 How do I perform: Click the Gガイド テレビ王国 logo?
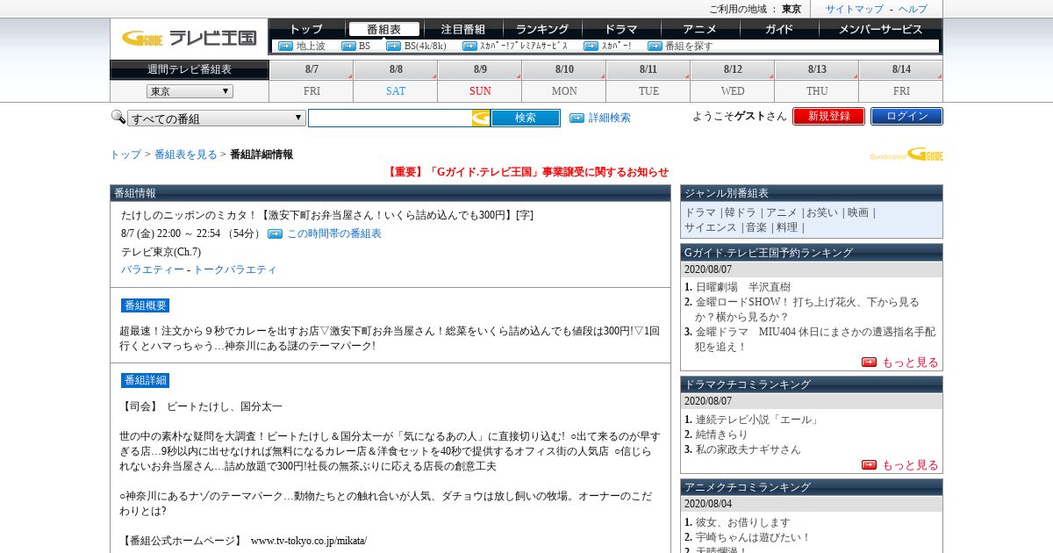point(189,38)
